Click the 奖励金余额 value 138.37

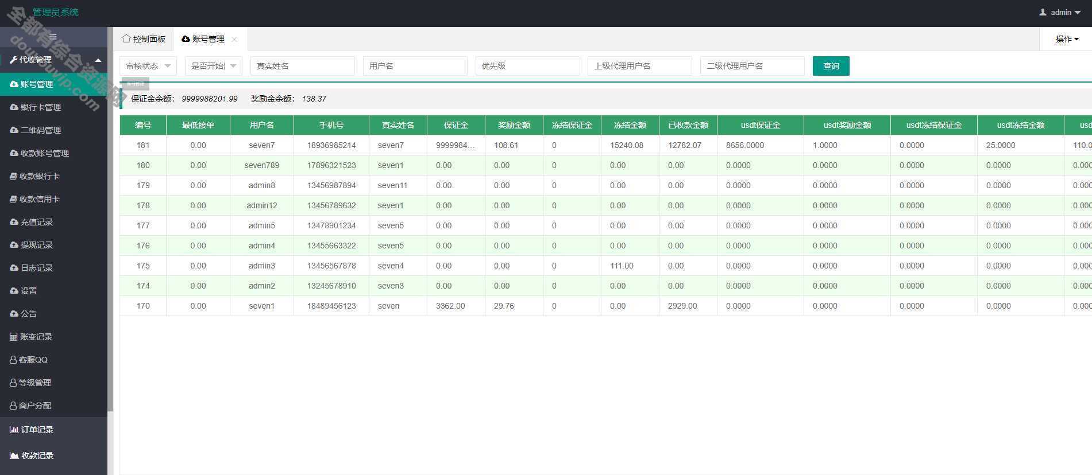click(314, 99)
